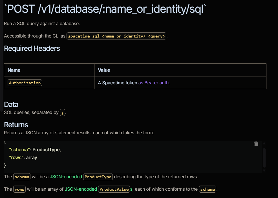Click the code block scrollbar up arrow
Image resolution: width=278 pixels, height=198 pixels.
coord(264,143)
